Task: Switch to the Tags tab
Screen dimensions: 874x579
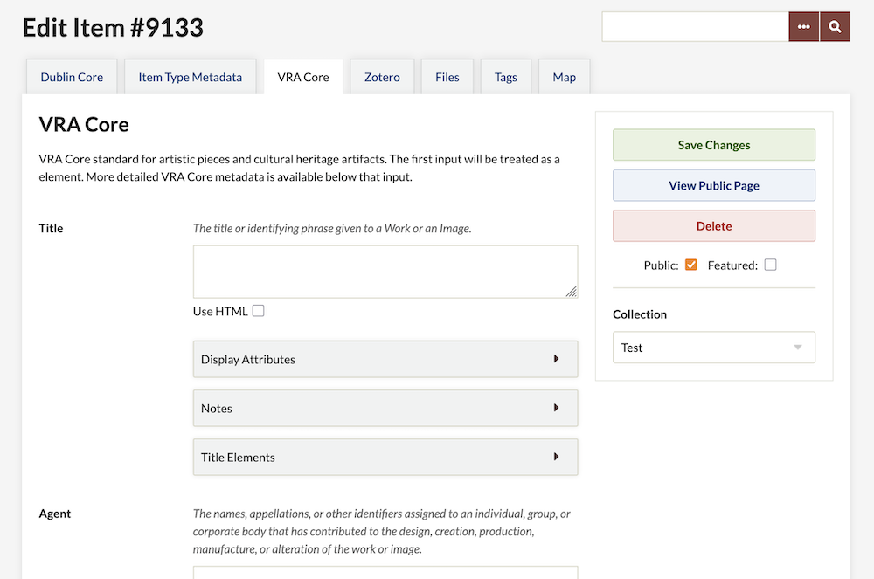Action: [505, 77]
